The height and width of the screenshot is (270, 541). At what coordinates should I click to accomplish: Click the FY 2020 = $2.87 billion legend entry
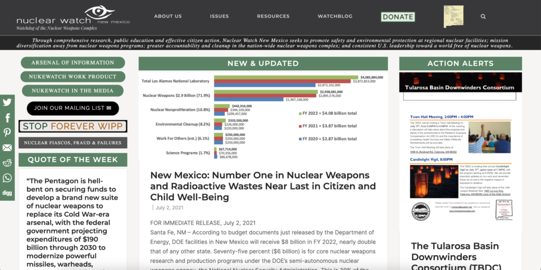tap(328, 139)
